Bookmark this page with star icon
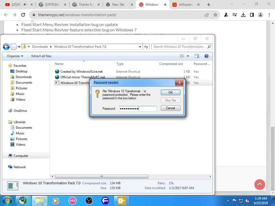 point(215,15)
